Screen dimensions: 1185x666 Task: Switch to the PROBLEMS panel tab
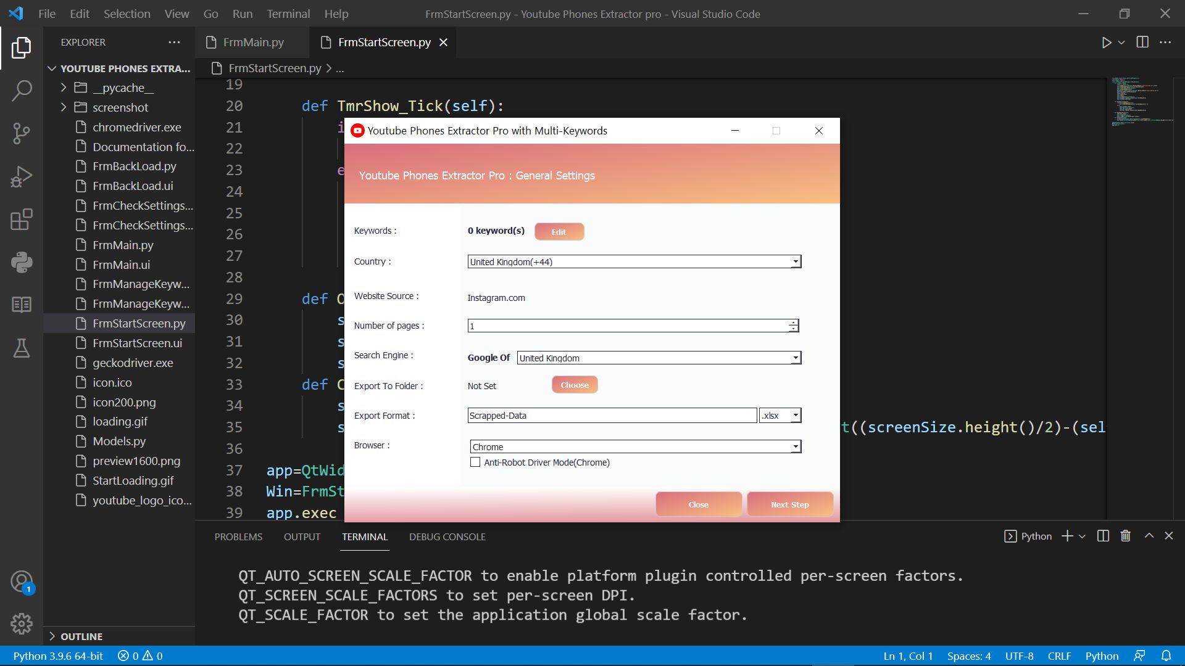pos(238,536)
